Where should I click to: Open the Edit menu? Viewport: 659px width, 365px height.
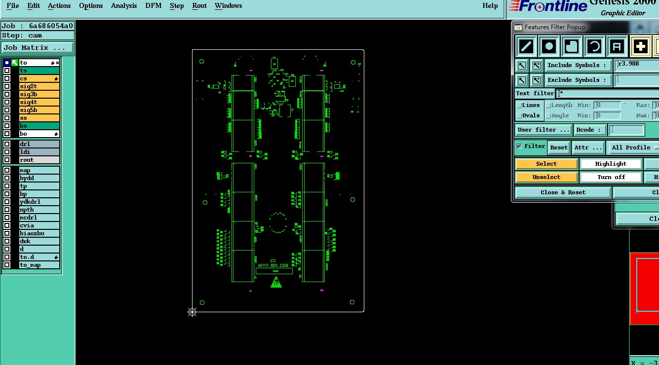(x=34, y=6)
